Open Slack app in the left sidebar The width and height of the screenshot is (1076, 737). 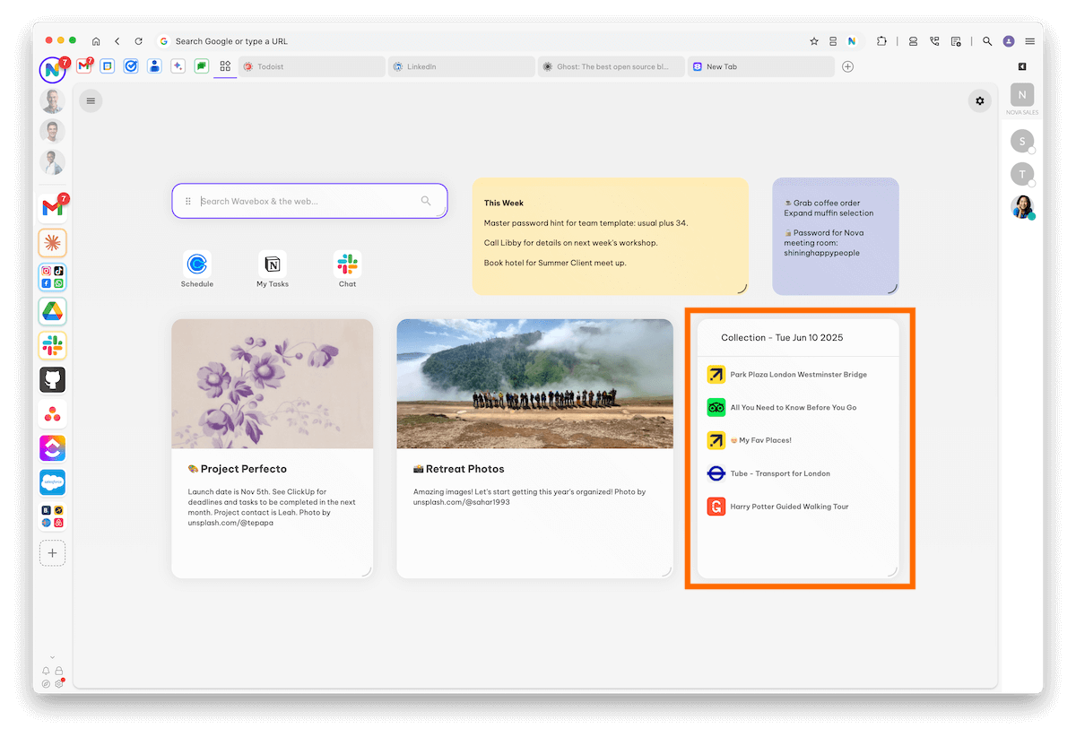coord(53,345)
